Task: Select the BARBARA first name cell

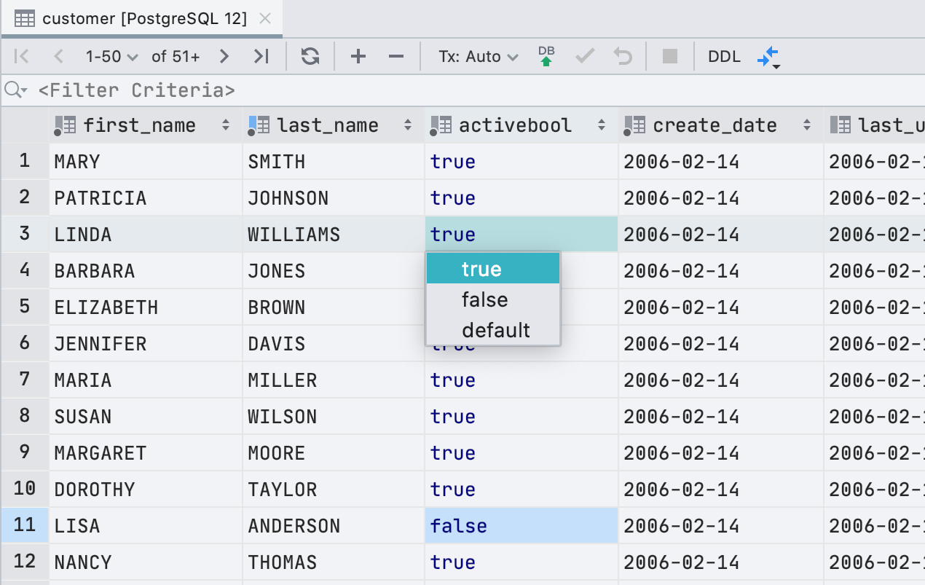Action: pos(146,270)
